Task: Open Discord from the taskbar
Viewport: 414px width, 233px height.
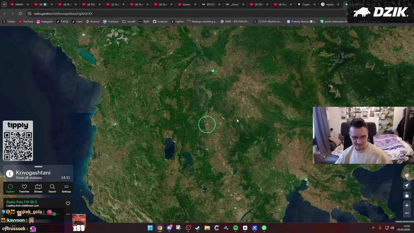Action: pos(169,228)
